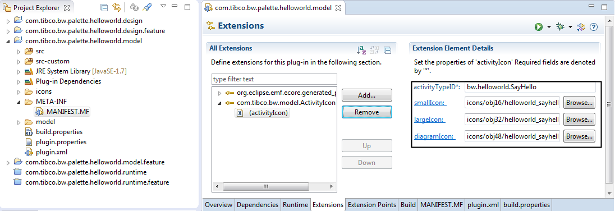This screenshot has height=211, width=615.
Task: Expand the src-custom folder
Action: tap(19, 62)
